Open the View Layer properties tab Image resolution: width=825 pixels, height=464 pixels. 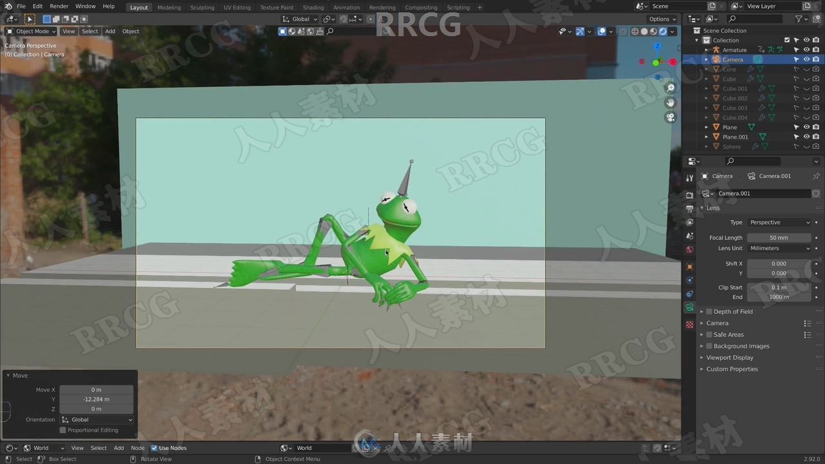690,222
